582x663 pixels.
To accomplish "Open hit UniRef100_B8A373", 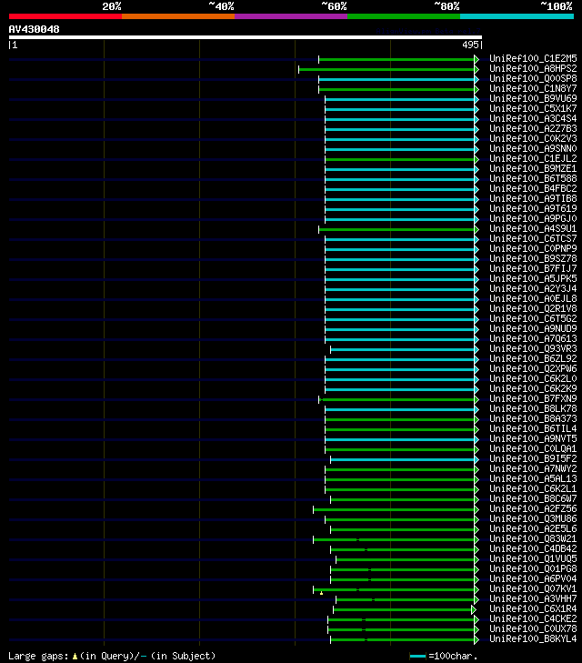I will (x=533, y=418).
